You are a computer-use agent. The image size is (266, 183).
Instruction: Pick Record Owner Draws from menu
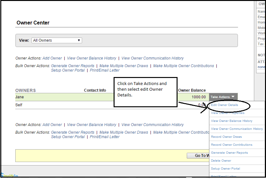coord(226,137)
